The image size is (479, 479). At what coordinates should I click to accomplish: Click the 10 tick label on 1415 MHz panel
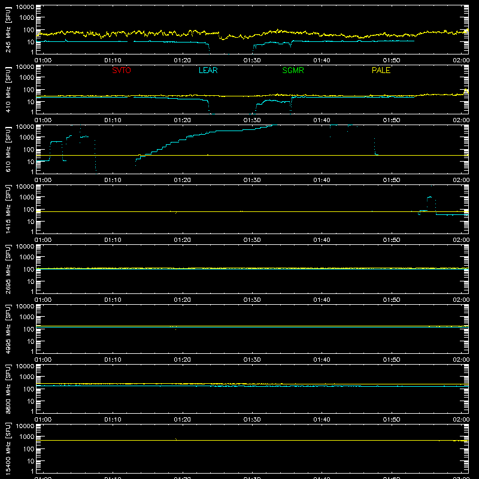[x=31, y=222]
